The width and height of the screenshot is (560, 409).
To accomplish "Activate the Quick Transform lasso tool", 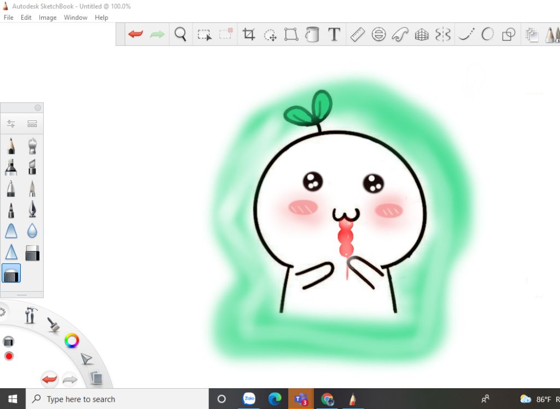I will point(270,34).
